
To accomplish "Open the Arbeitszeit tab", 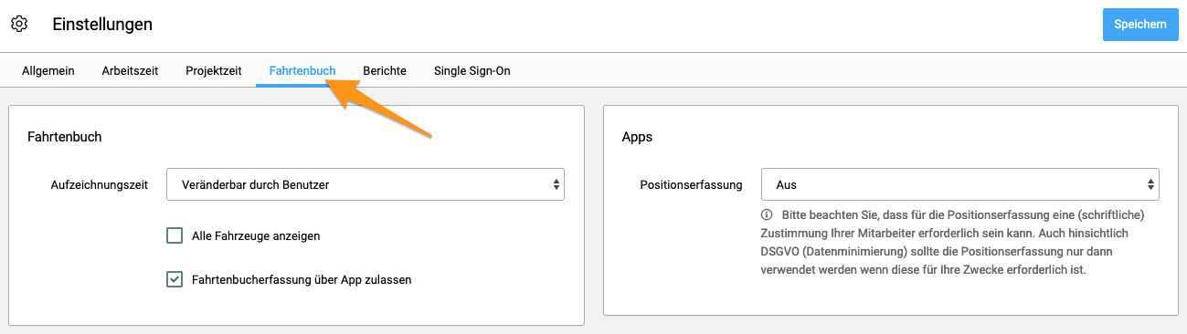I will coord(130,70).
